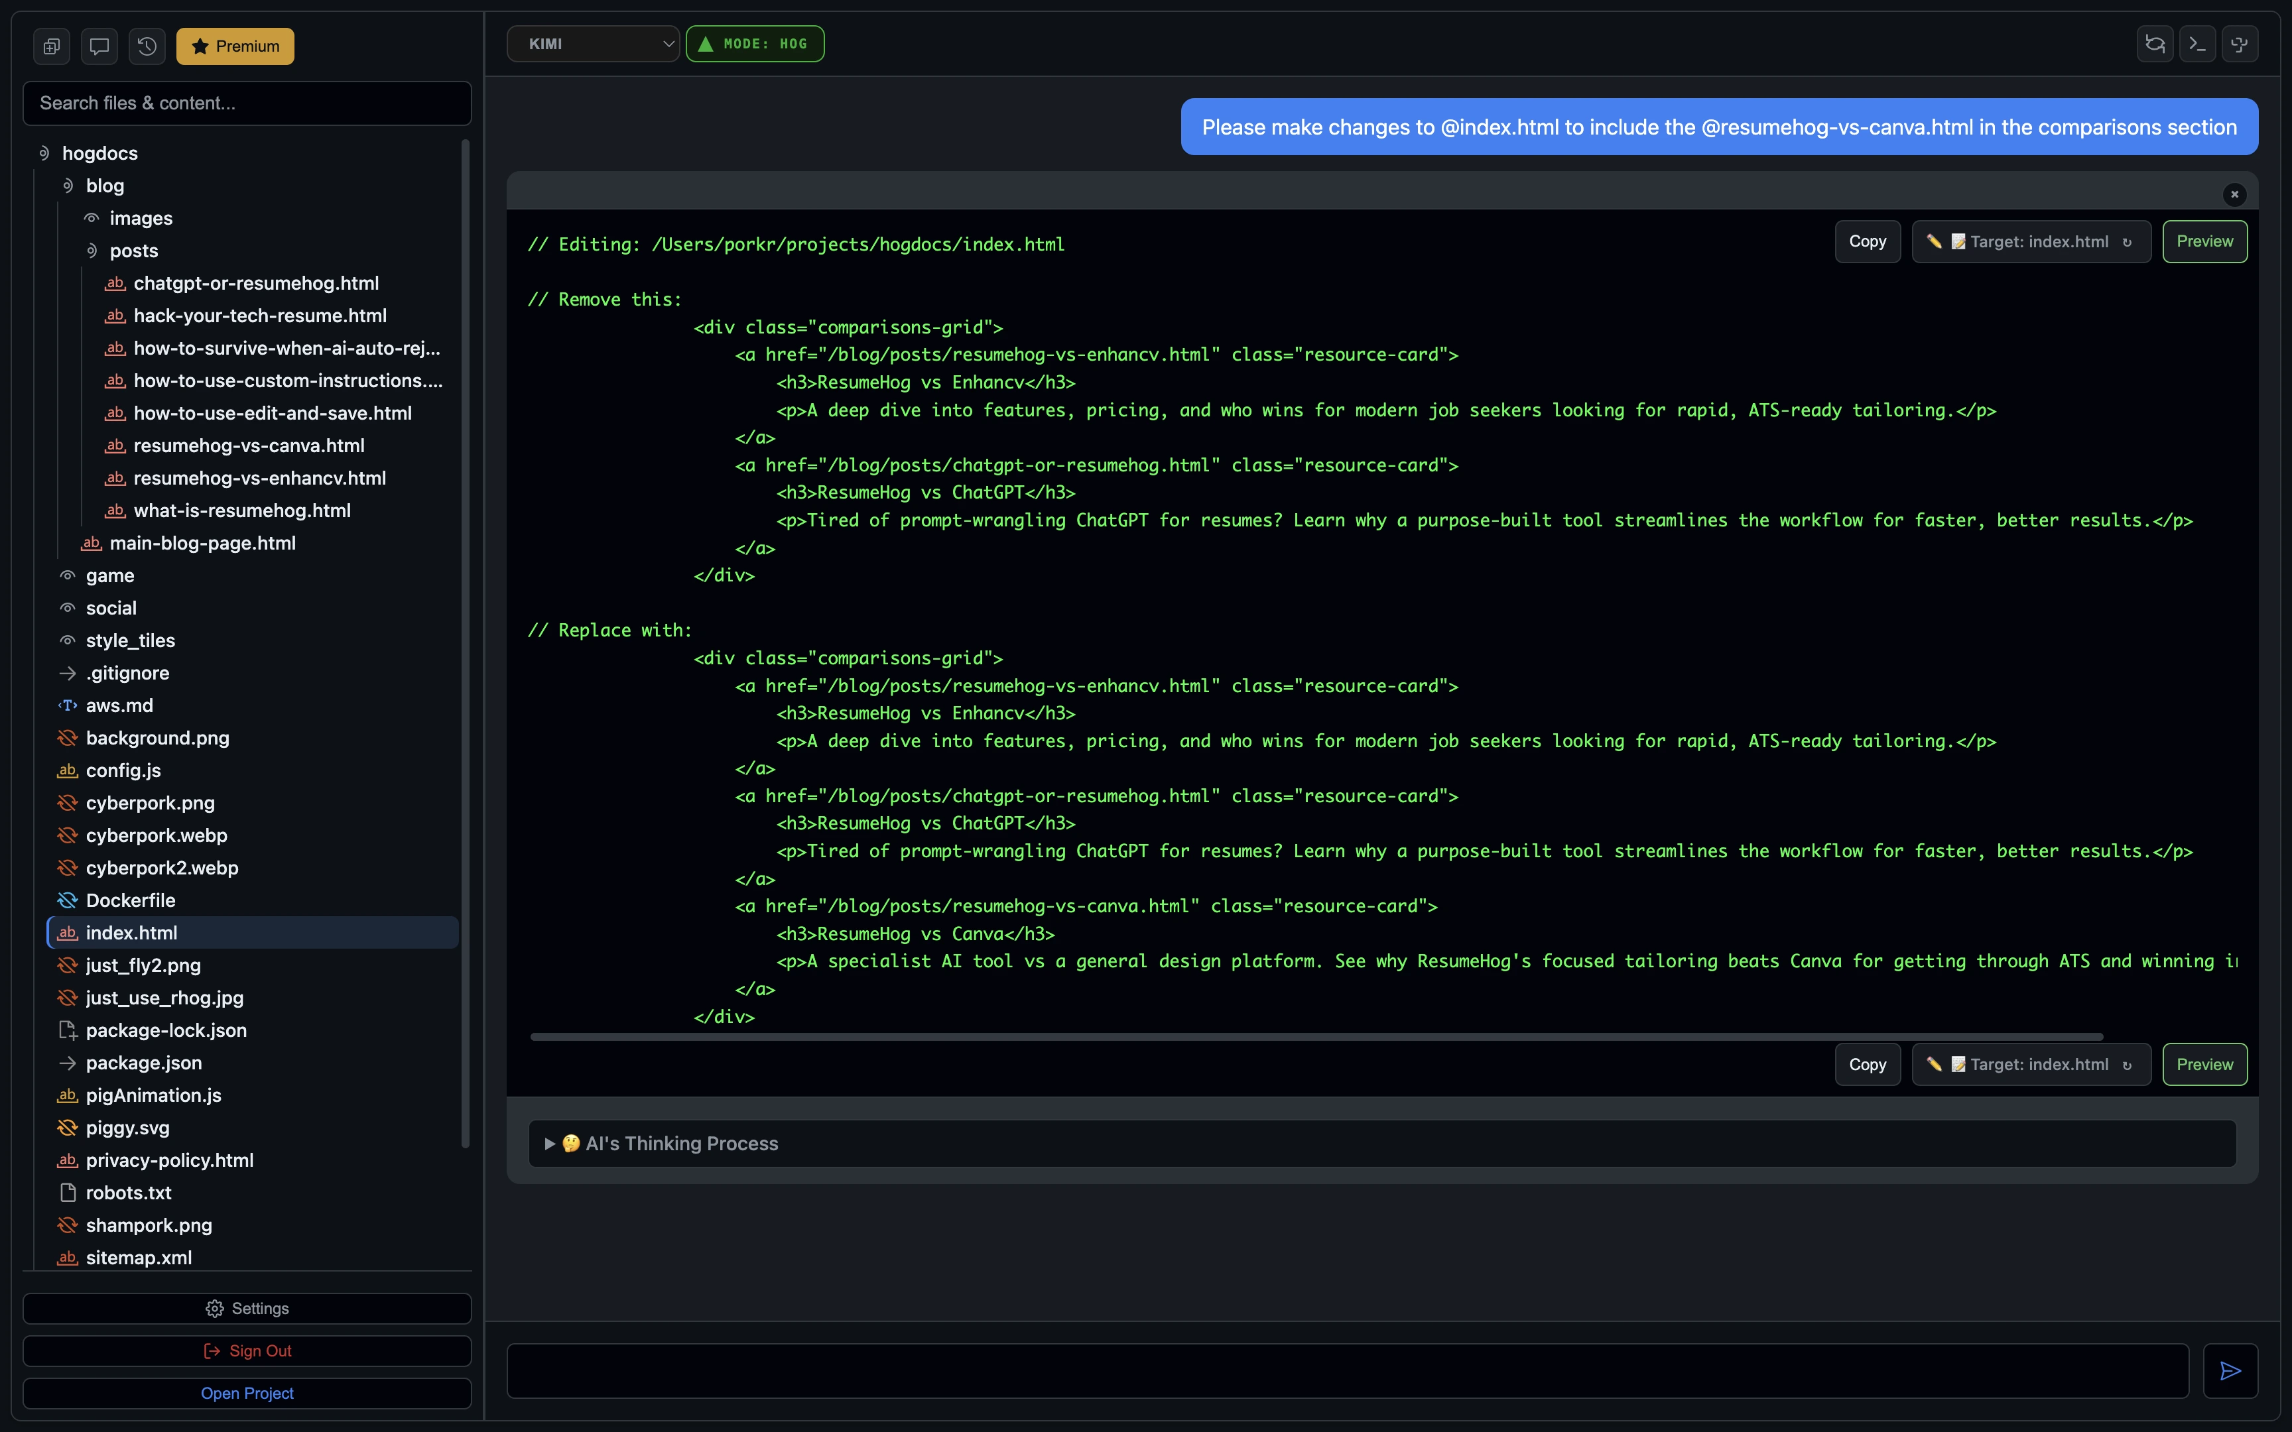Click the MODE: HOG indicator
This screenshot has height=1432, width=2292.
(x=754, y=44)
